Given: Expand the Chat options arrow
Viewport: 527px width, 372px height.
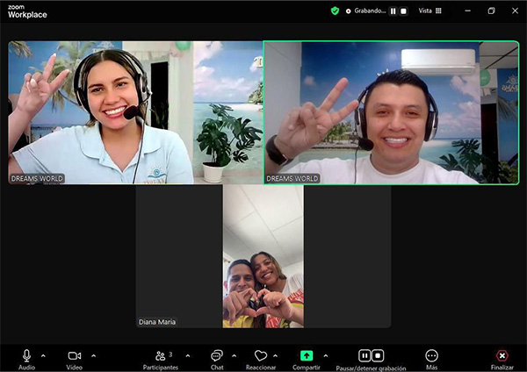Looking at the screenshot, I should click(234, 355).
